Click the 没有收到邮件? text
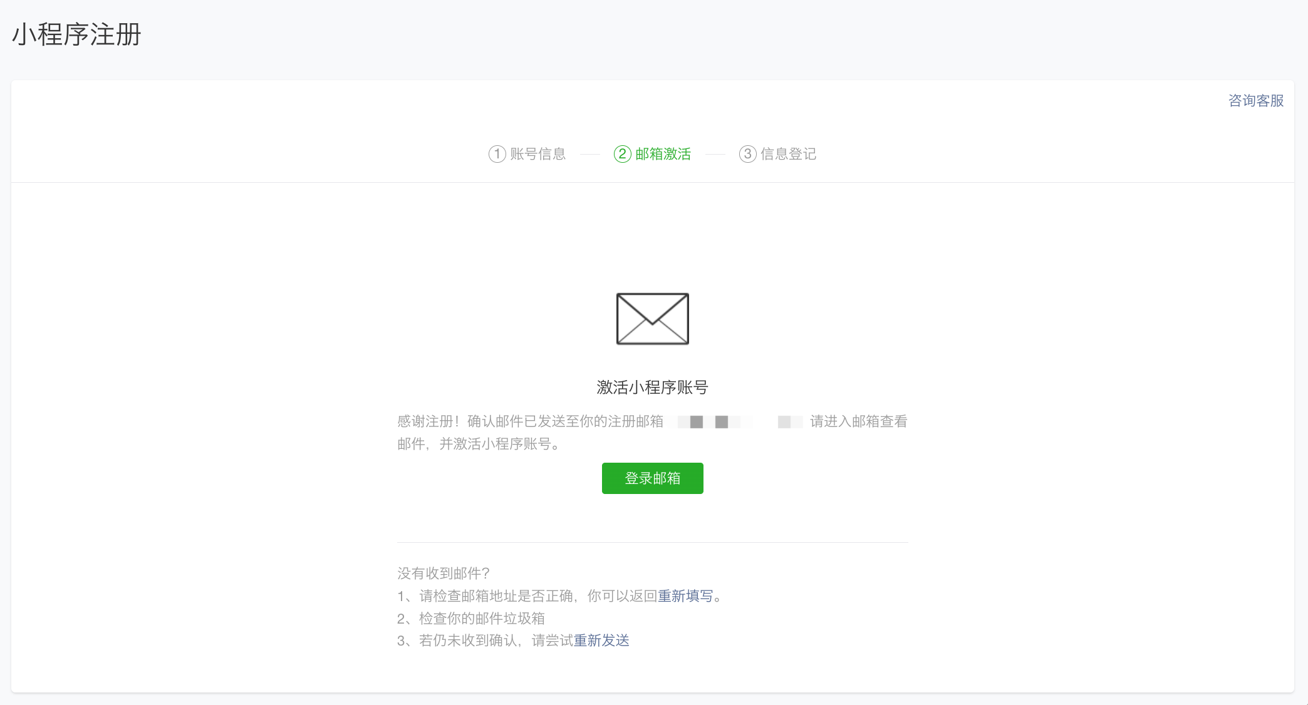The width and height of the screenshot is (1308, 705). [x=444, y=574]
